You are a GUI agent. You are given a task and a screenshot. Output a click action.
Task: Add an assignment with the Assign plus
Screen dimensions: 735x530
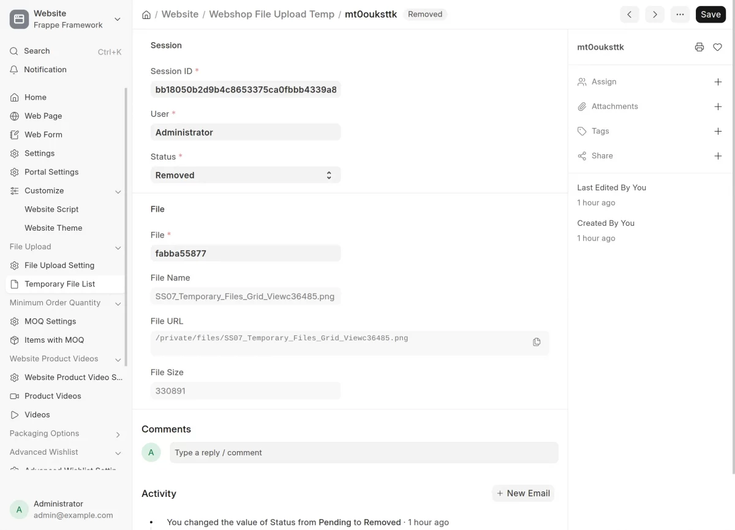(x=718, y=82)
